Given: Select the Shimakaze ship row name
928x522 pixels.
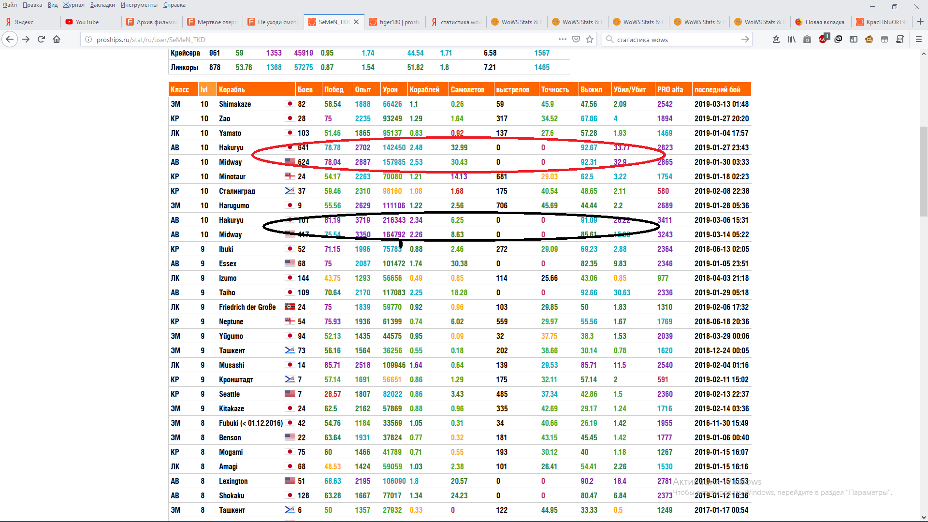Looking at the screenshot, I should tap(235, 104).
